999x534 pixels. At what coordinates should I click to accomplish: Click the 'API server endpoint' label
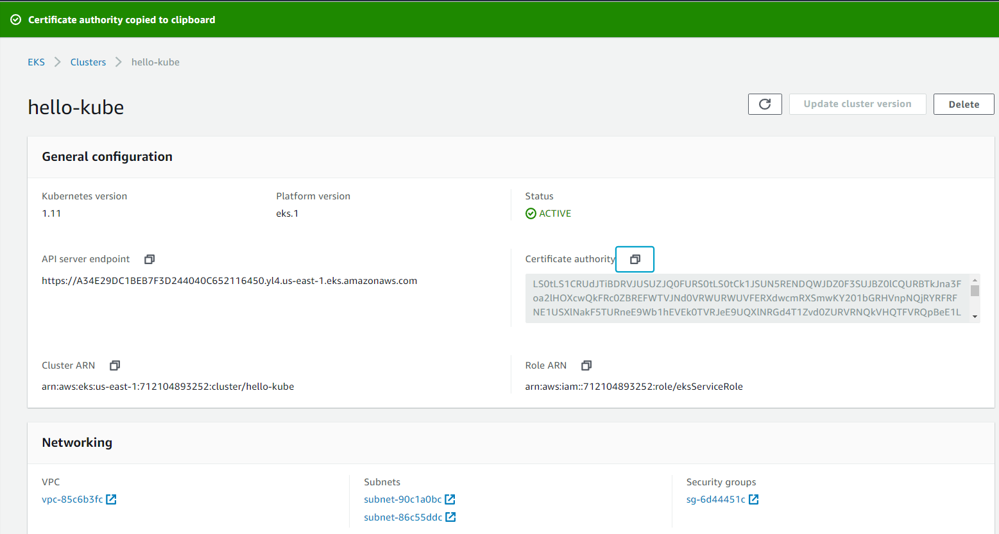pyautogui.click(x=86, y=259)
